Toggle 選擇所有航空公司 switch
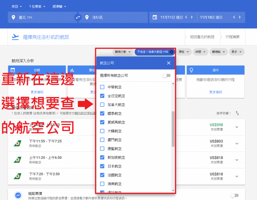This screenshot has width=257, height=200. point(166,75)
